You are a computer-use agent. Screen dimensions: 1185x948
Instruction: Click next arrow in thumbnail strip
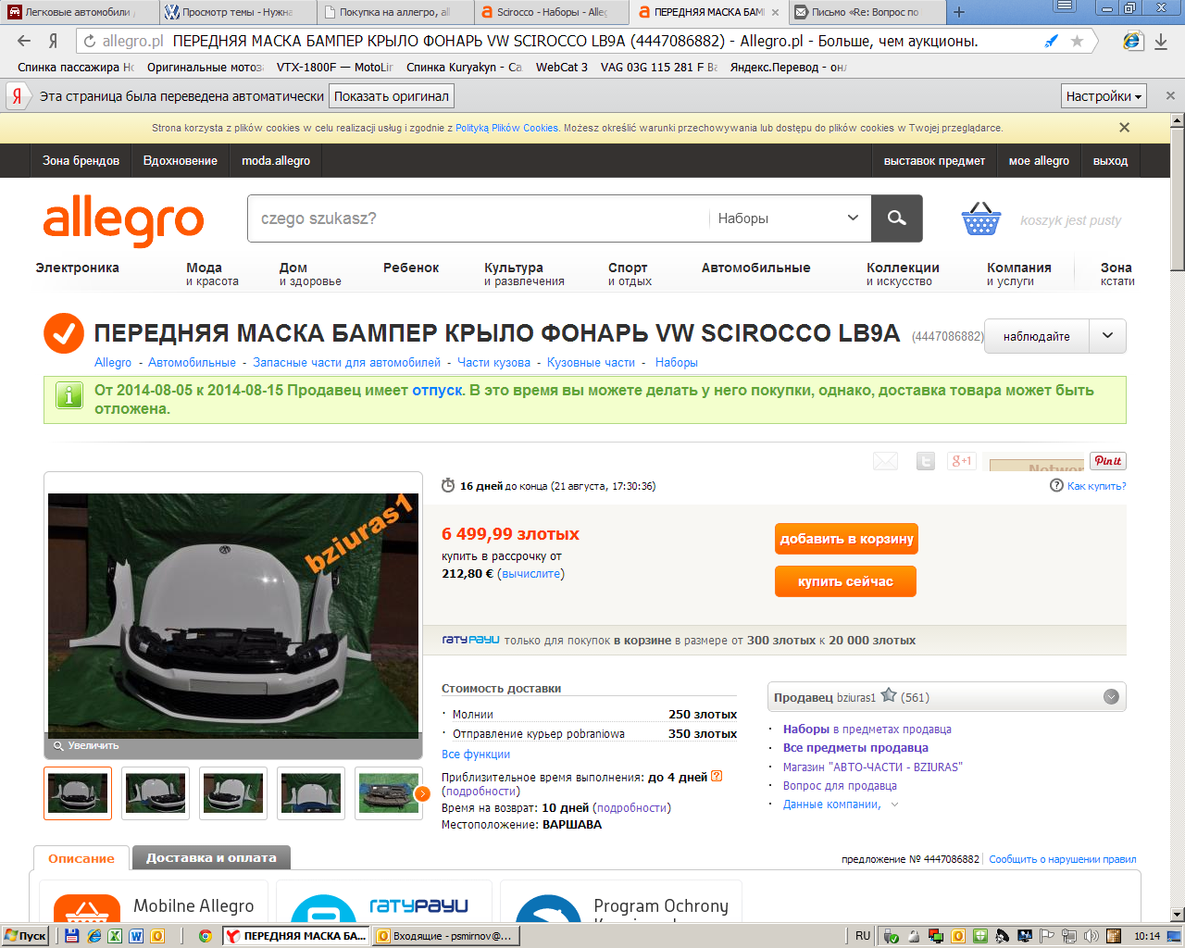coord(422,793)
